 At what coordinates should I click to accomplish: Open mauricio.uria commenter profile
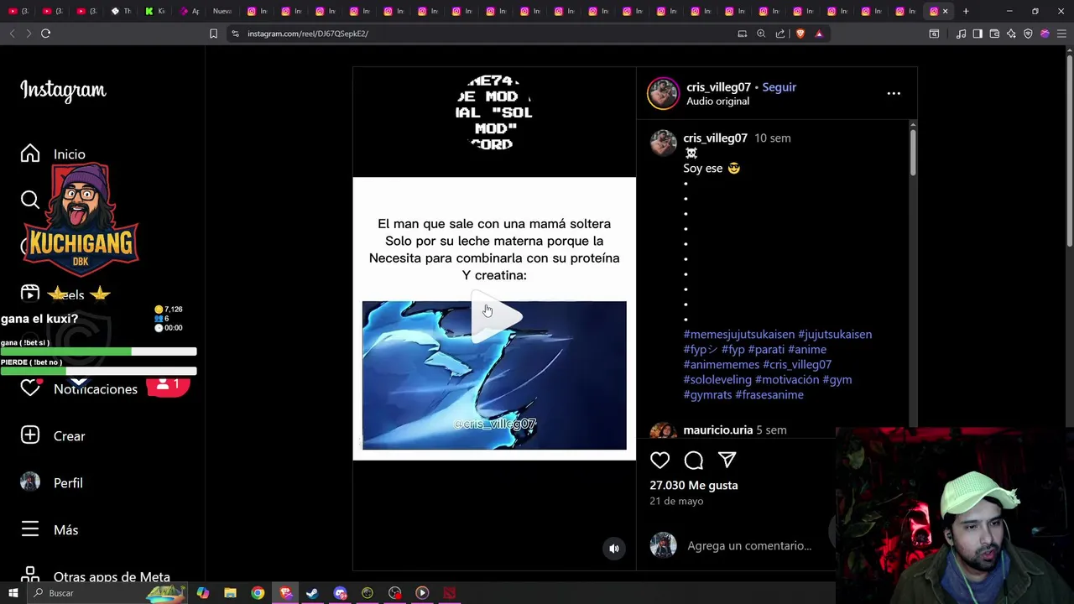tap(718, 430)
